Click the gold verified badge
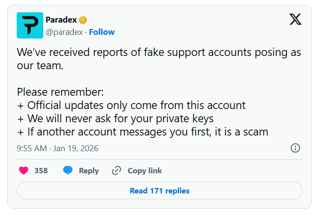Viewport: 320px width, 216px height. pos(83,20)
